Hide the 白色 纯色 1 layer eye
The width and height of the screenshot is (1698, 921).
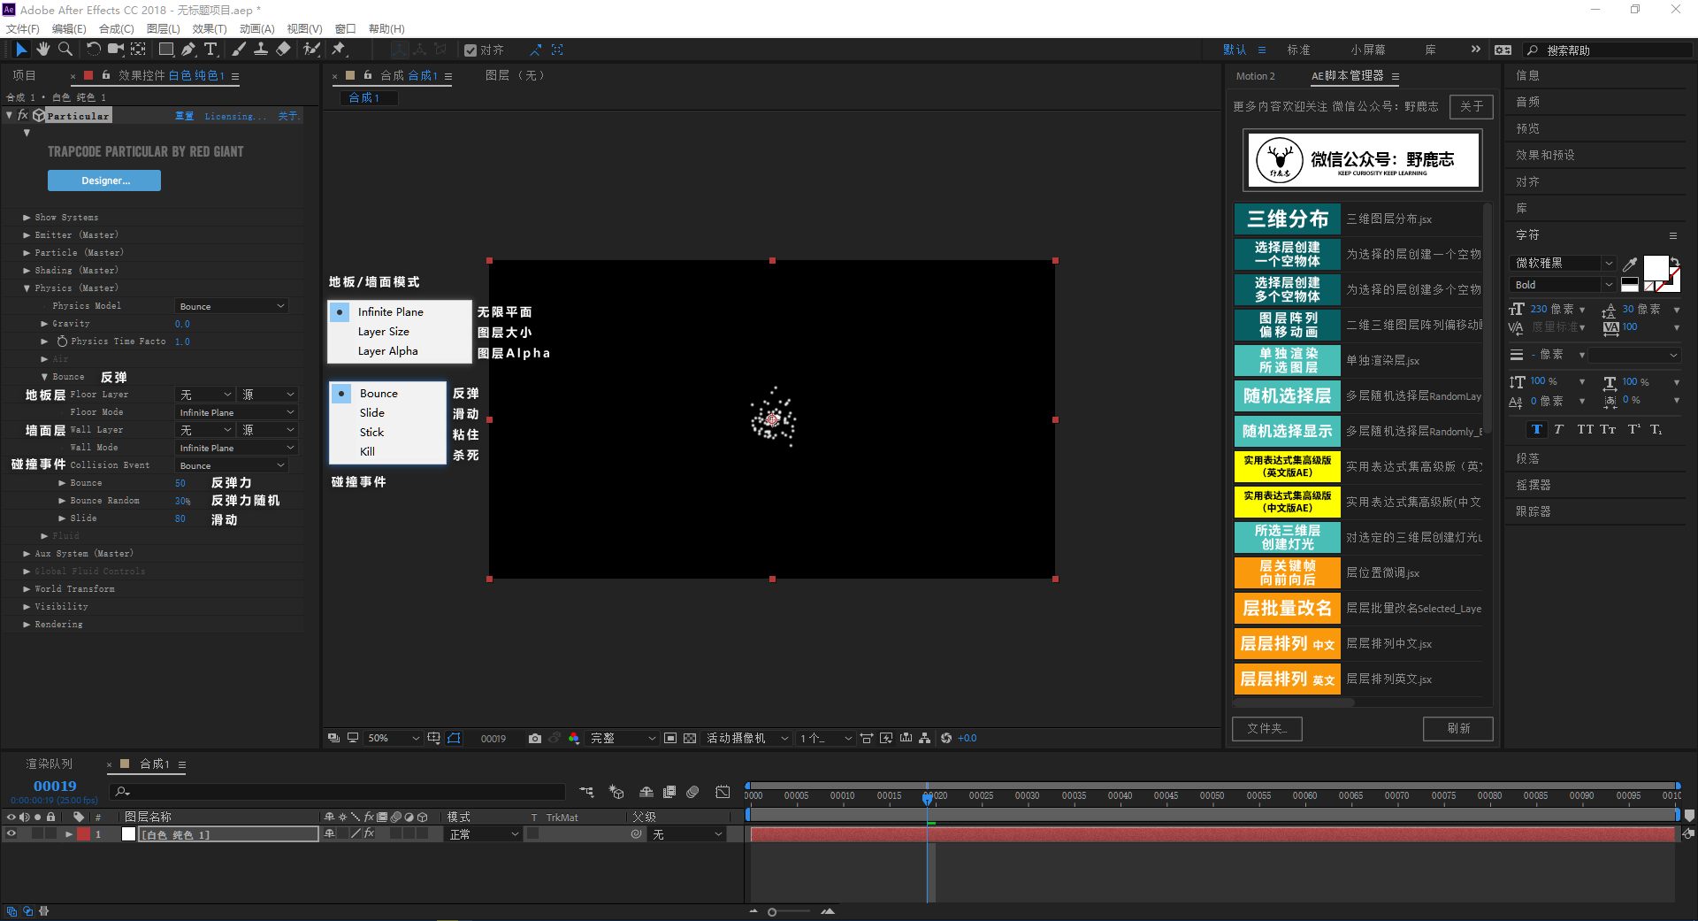coord(11,834)
